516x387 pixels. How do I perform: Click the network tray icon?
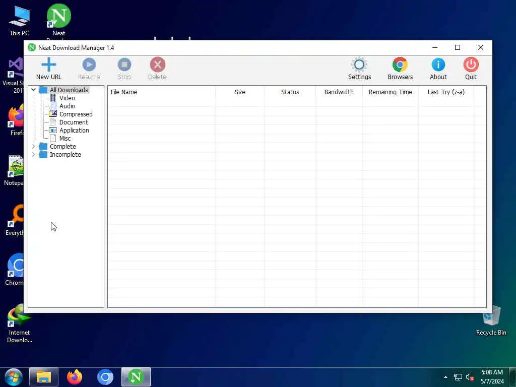(x=458, y=377)
